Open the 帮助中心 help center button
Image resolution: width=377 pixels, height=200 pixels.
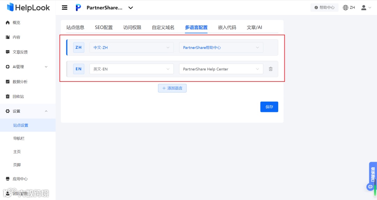tap(324, 7)
